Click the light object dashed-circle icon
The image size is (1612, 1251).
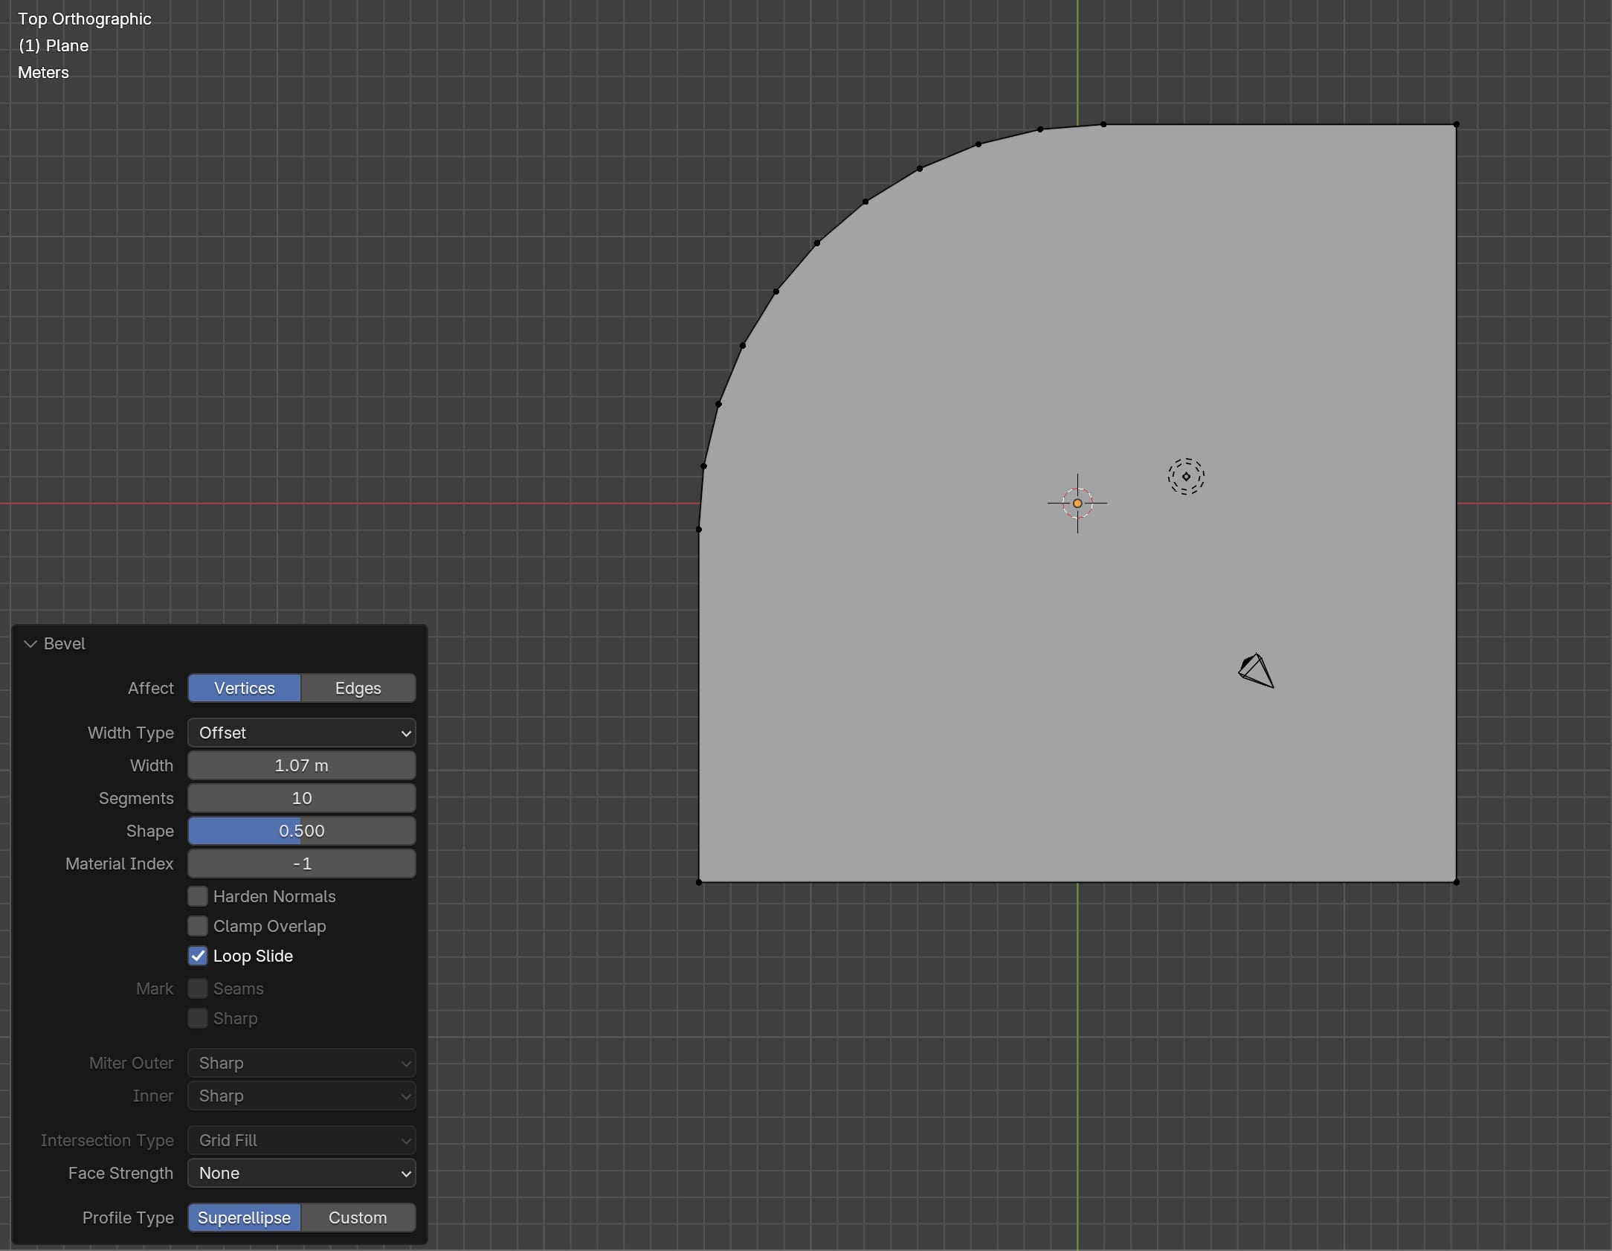[x=1186, y=476]
